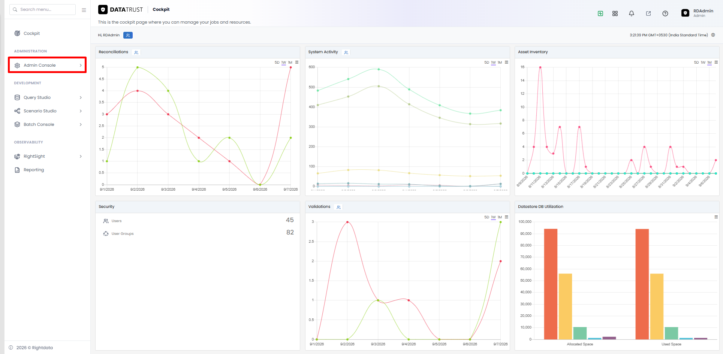Click the Admin Console gear icon
The image size is (723, 354).
pyautogui.click(x=17, y=66)
